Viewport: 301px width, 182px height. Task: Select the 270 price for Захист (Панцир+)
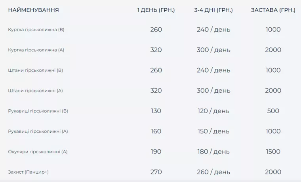[156, 172]
